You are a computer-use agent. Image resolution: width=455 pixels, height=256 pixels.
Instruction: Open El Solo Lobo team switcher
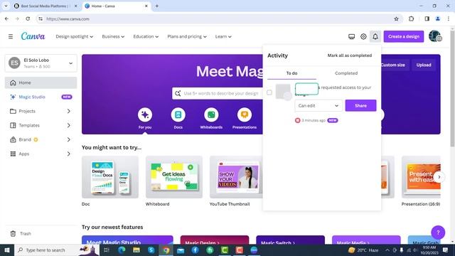[x=41, y=63]
